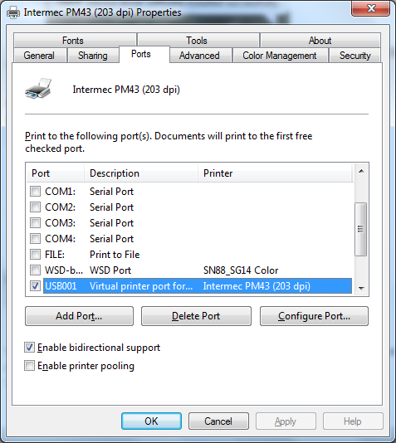Check the COM2: port checkbox
The height and width of the screenshot is (443, 396).
[x=36, y=207]
